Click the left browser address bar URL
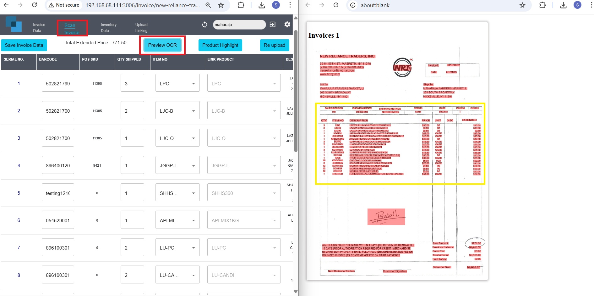594x296 pixels. pos(143,5)
